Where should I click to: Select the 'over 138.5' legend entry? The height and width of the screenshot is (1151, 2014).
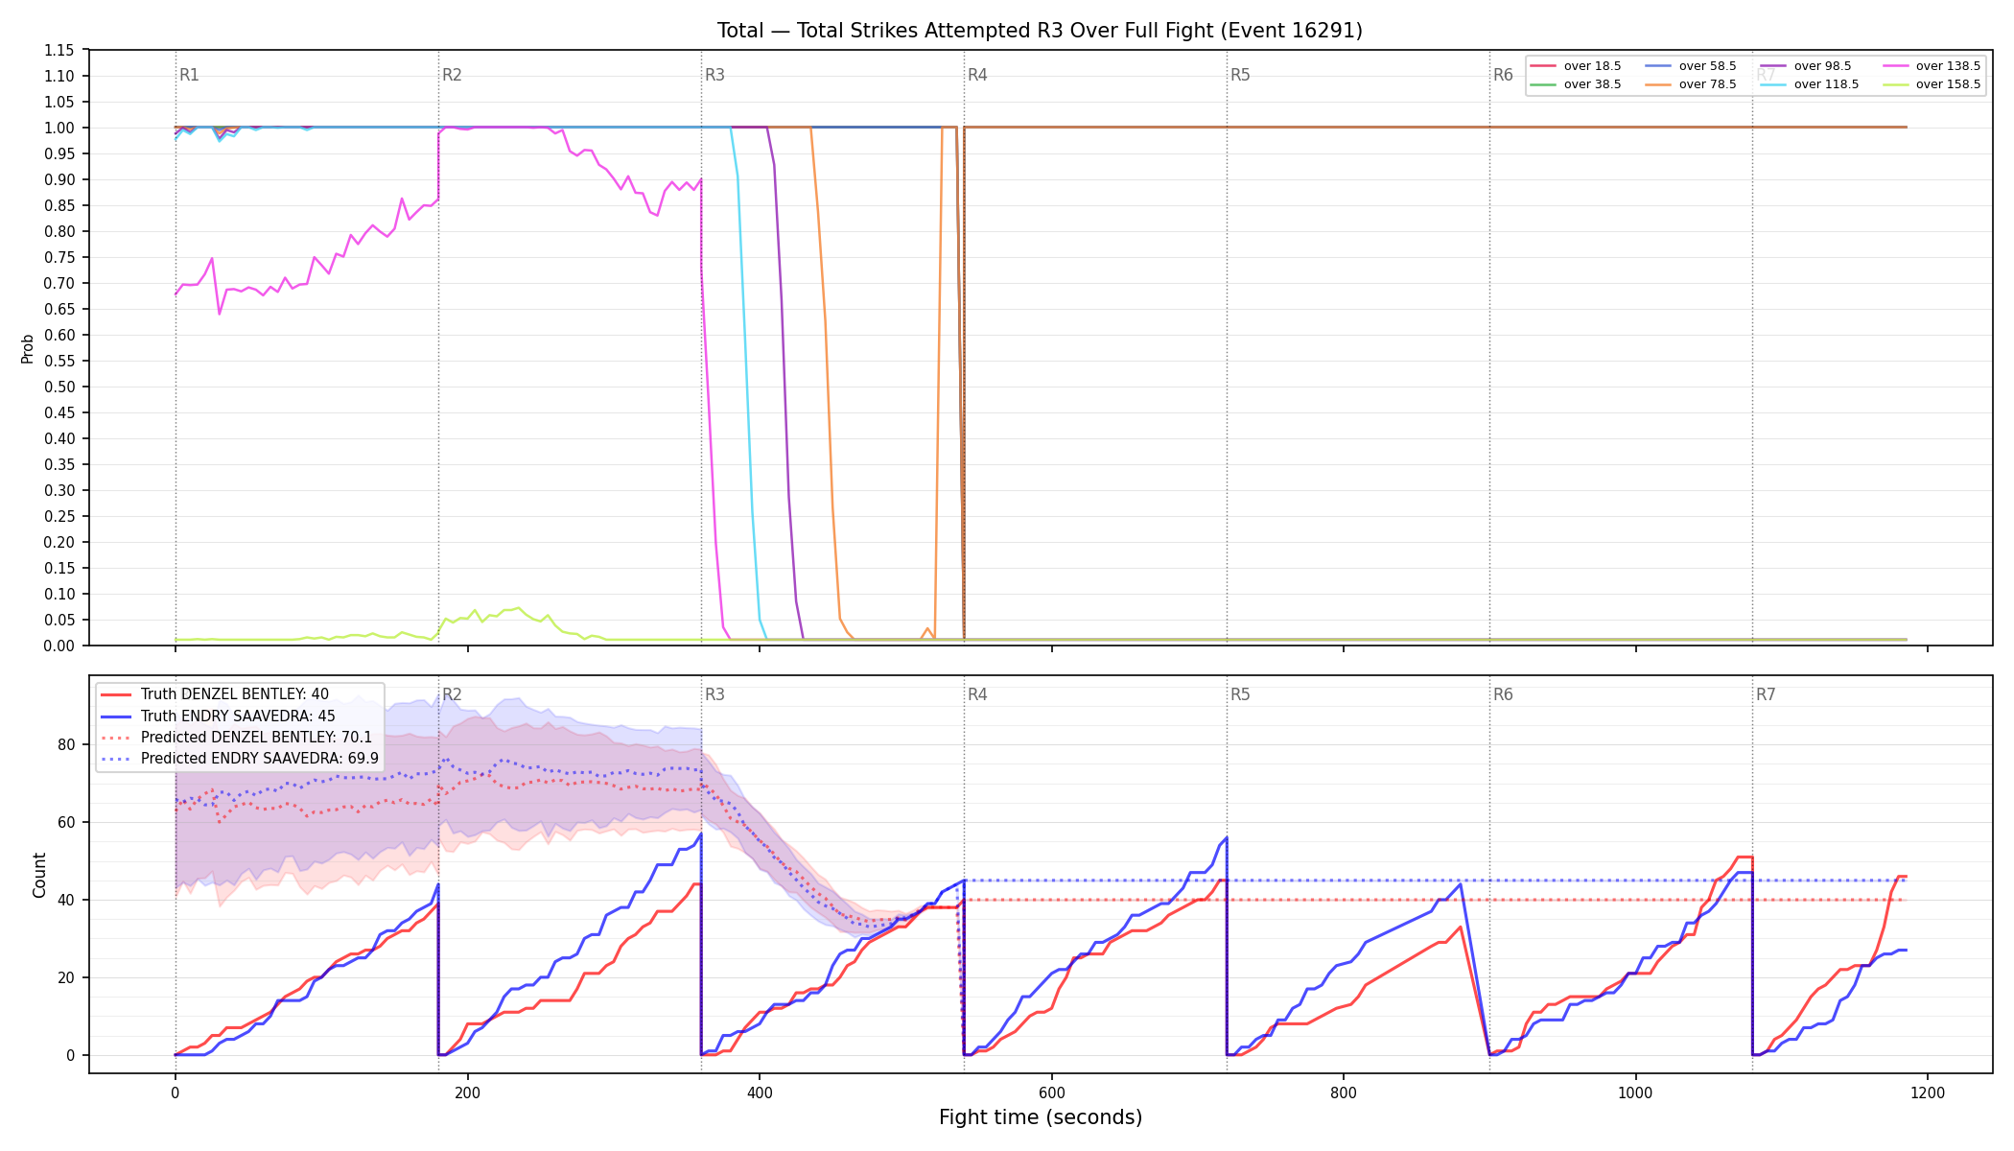pyautogui.click(x=1932, y=66)
